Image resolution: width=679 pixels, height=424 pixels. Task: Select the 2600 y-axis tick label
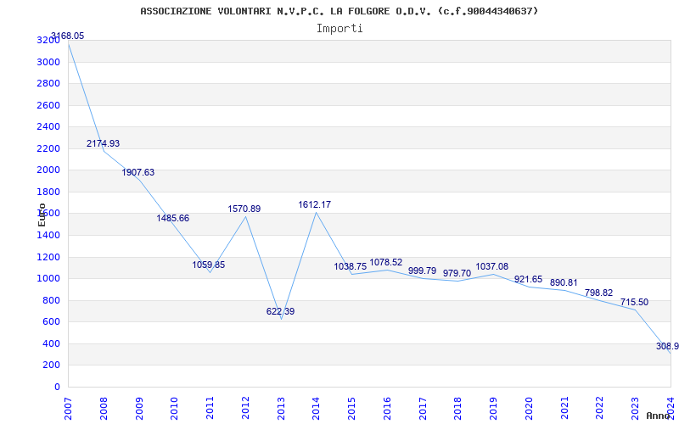point(48,105)
